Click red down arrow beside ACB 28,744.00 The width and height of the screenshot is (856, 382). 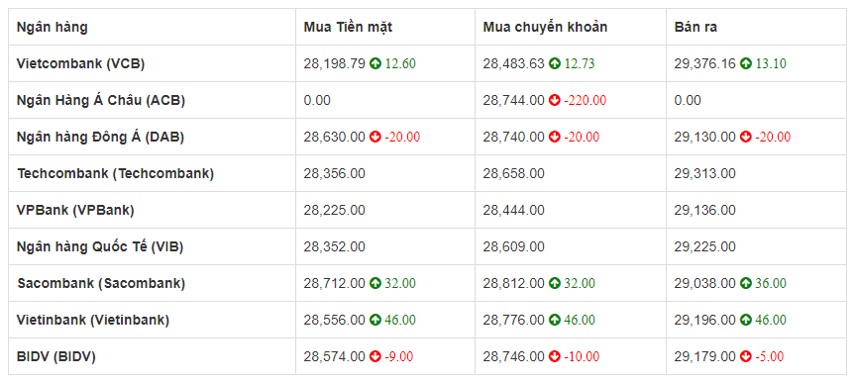point(555,100)
